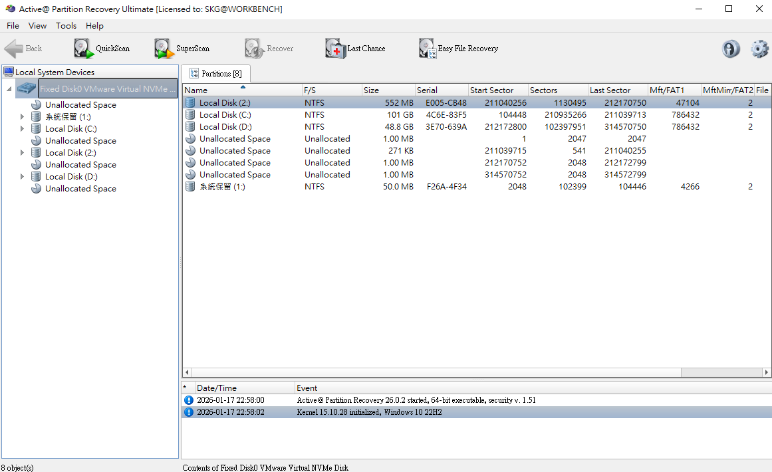Image resolution: width=772 pixels, height=472 pixels.
Task: Click the partition list horizontal scrollbar thumb
Action: [436, 372]
